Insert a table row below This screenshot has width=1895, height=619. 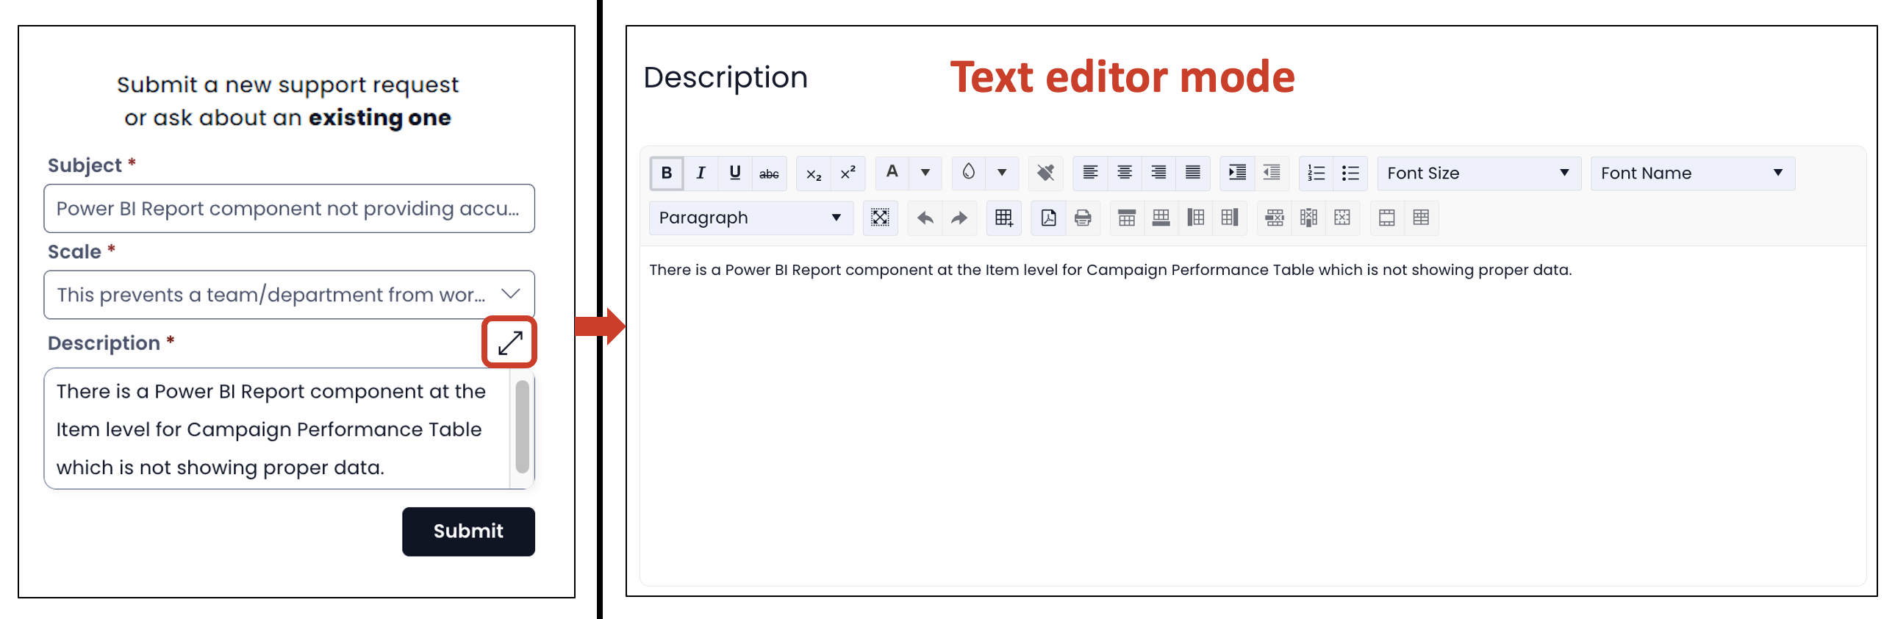(x=1161, y=218)
